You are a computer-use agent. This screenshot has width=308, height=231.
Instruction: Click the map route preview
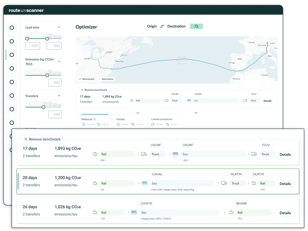176,60
